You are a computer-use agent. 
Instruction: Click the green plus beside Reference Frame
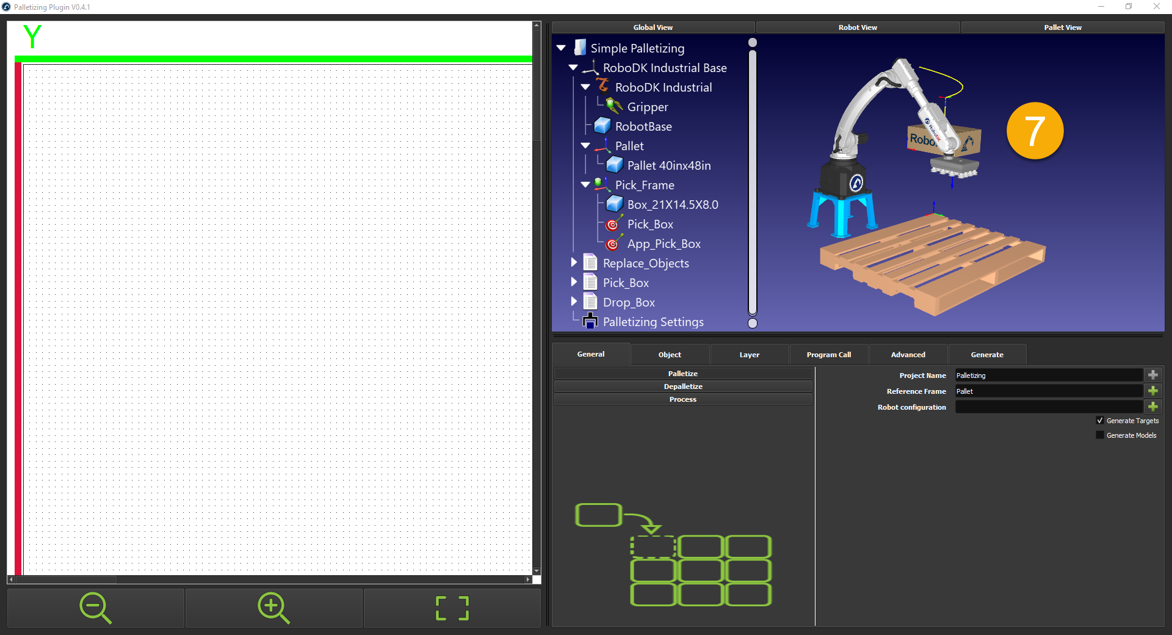click(1152, 391)
